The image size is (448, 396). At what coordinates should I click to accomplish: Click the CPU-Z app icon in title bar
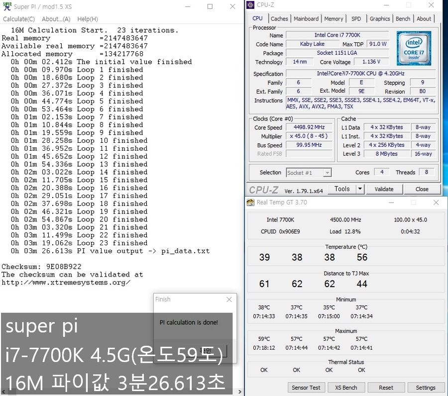(250, 5)
